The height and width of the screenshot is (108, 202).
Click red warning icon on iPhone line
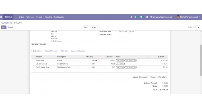pyautogui.click(x=96, y=60)
